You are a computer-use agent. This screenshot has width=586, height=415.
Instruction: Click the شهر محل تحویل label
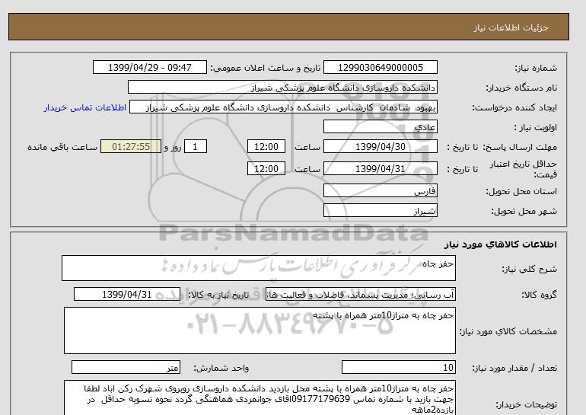tap(524, 211)
